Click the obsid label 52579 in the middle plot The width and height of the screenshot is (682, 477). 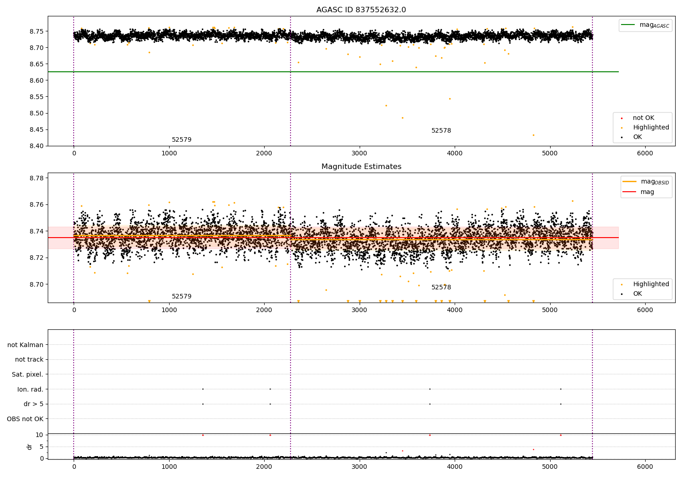[x=181, y=297]
